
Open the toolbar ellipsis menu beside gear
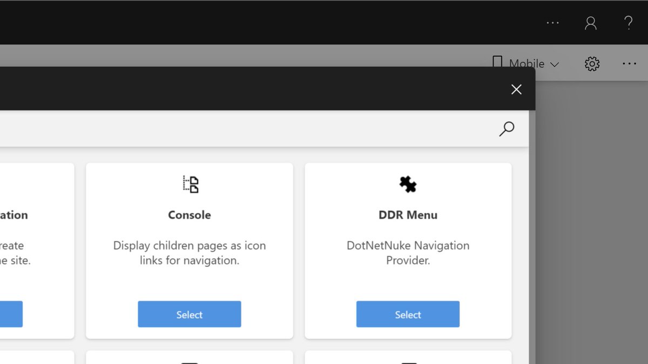629,63
